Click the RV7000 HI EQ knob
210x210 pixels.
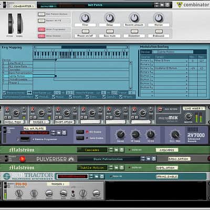tap(151, 134)
